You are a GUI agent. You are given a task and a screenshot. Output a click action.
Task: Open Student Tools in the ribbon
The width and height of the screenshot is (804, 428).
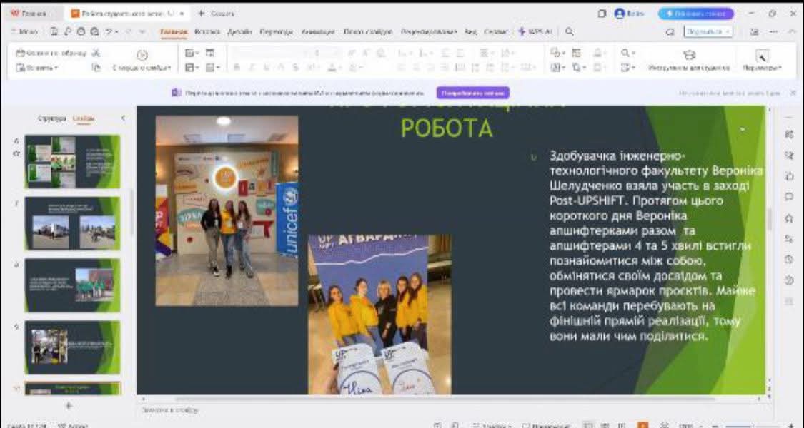click(689, 60)
